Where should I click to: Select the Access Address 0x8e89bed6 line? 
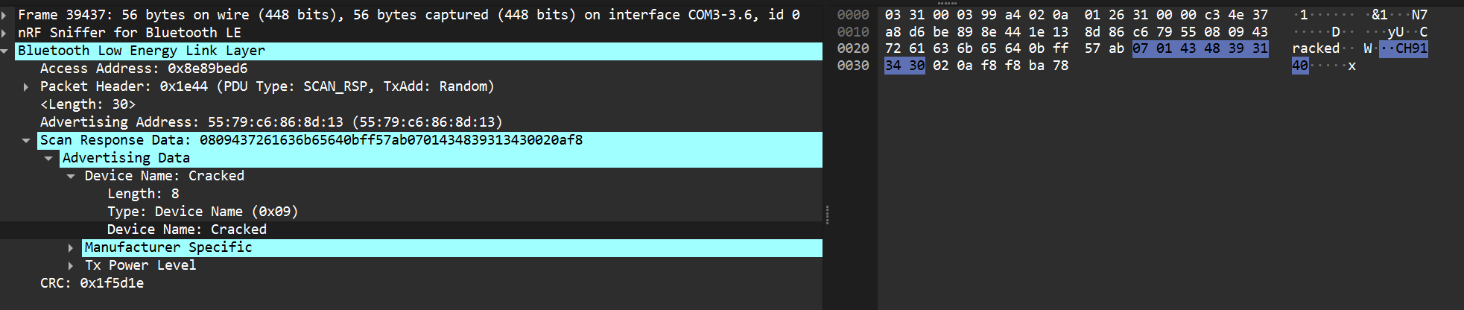click(143, 69)
